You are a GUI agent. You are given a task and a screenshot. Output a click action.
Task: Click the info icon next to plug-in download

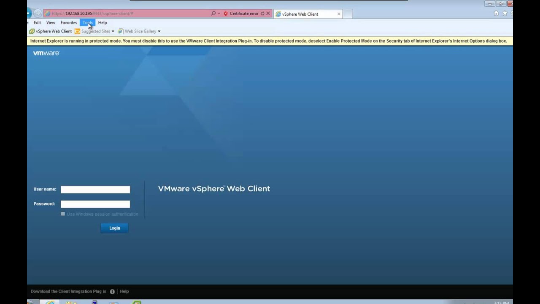pos(112,291)
